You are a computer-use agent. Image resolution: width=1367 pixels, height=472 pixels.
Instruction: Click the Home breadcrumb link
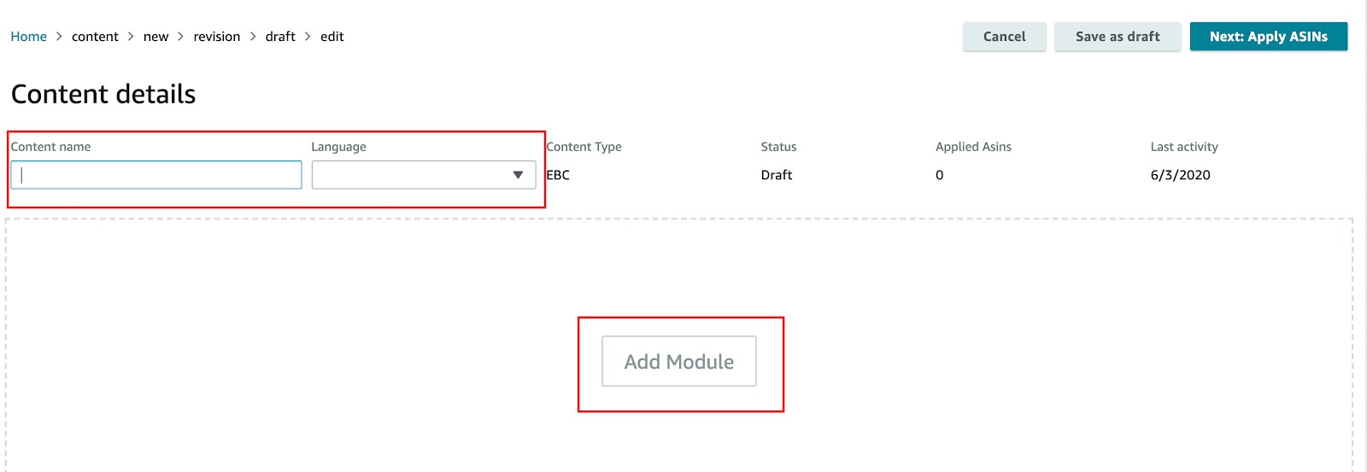tap(28, 37)
